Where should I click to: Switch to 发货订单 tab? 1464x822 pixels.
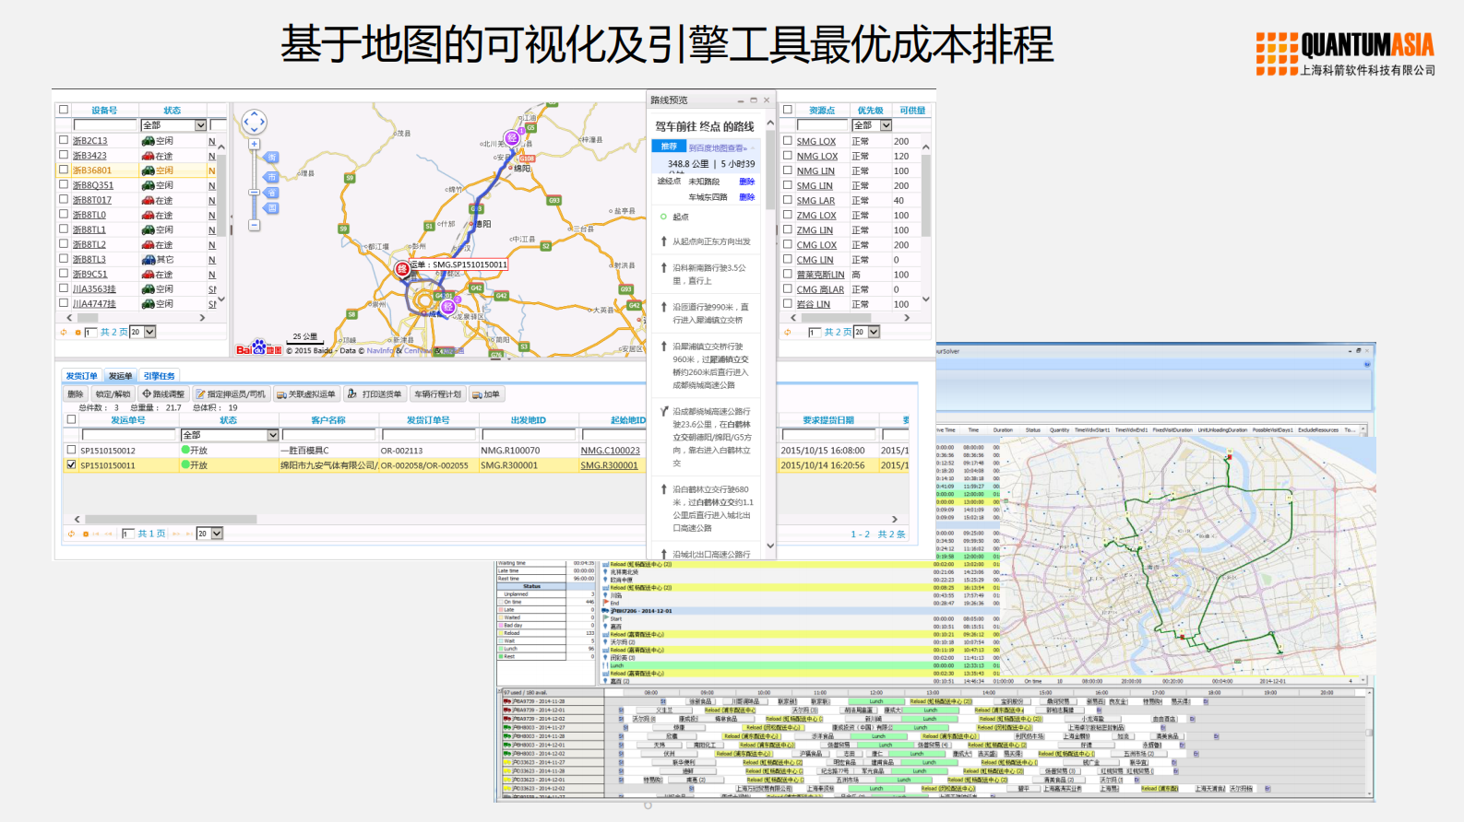(x=81, y=376)
